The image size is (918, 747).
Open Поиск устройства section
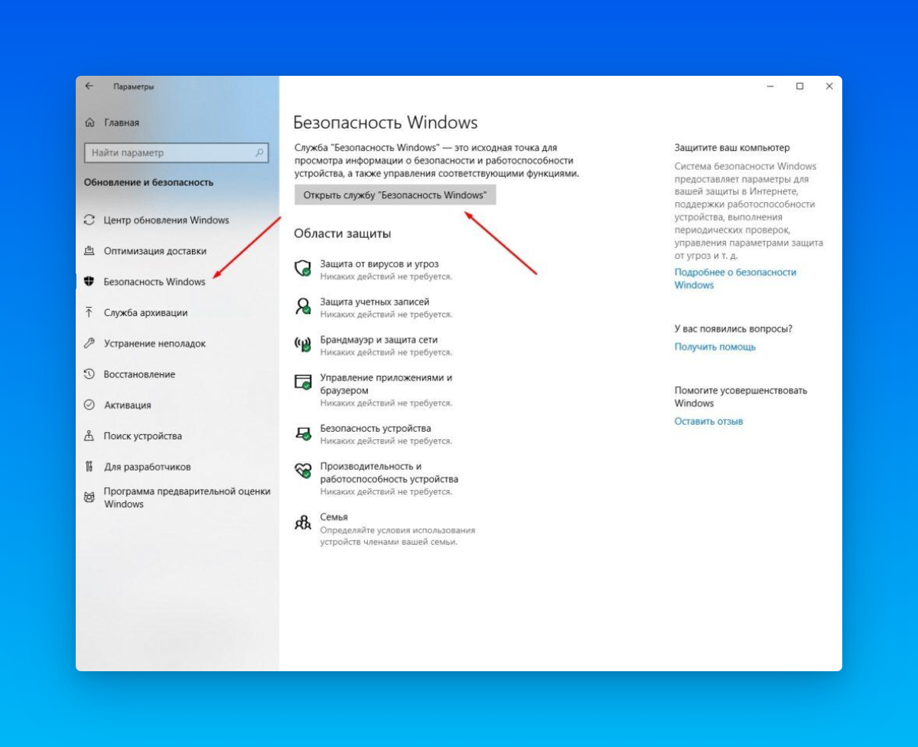(143, 435)
